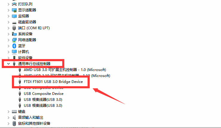
Task: Select the last USB 根集线器(USB 3.0) entry
Action: 43,105
